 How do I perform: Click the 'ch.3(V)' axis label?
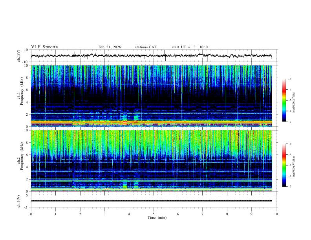(19, 202)
